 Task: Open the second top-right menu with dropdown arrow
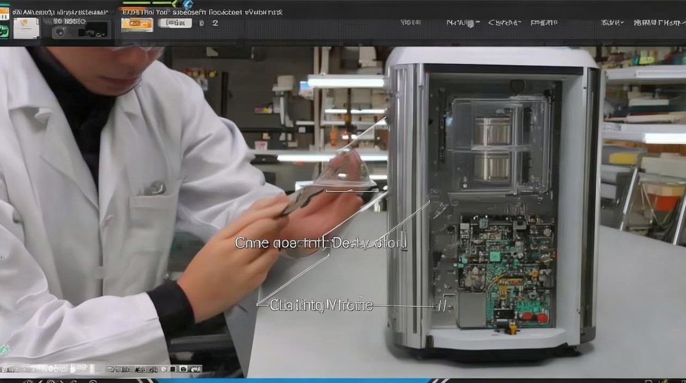point(463,23)
